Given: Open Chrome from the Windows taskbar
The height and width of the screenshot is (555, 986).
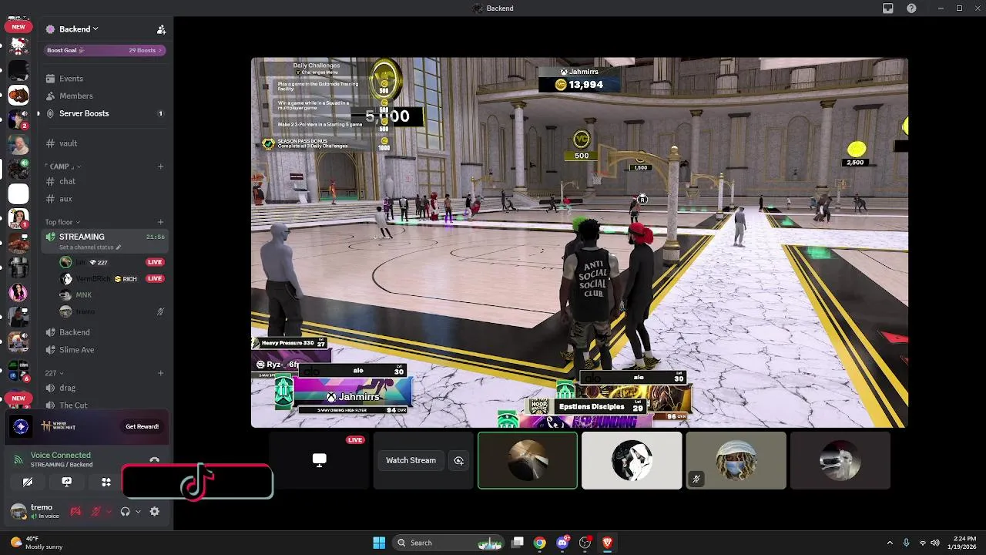Looking at the screenshot, I should (540, 543).
